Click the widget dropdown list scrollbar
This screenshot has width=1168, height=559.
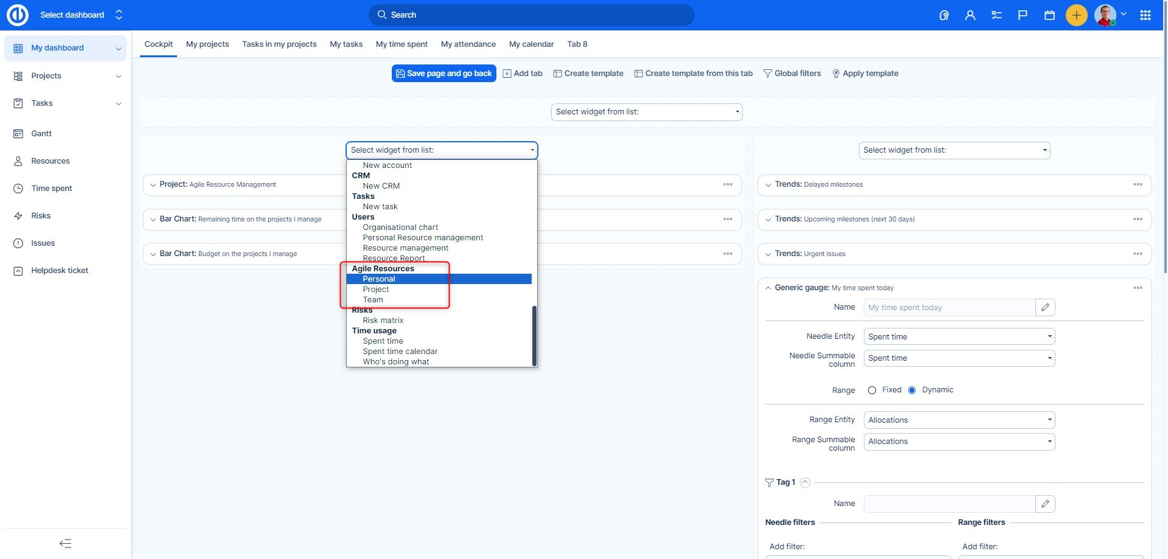pos(534,335)
